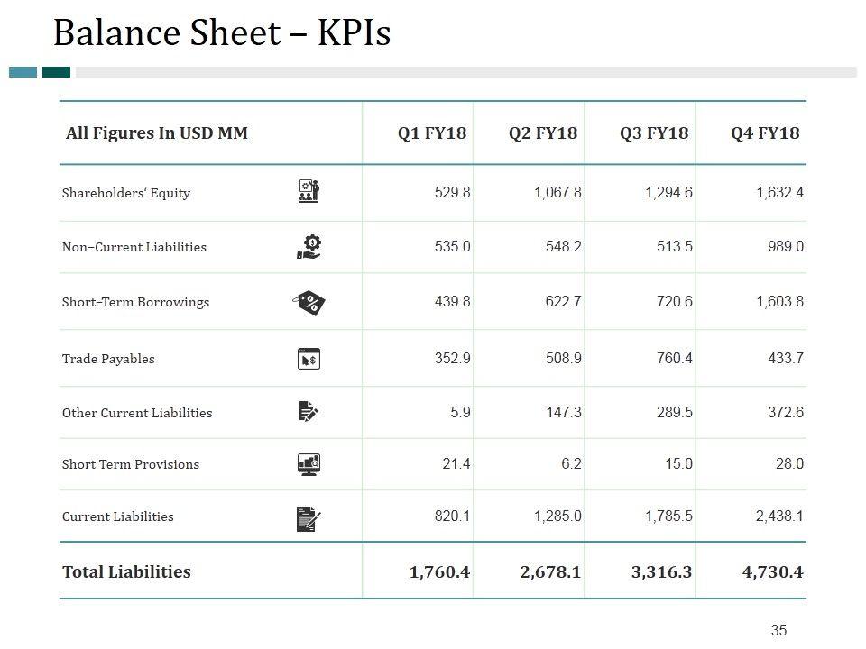The image size is (866, 649).
Task: Click the 'All Figures In USD MM' header
Action: click(x=157, y=133)
